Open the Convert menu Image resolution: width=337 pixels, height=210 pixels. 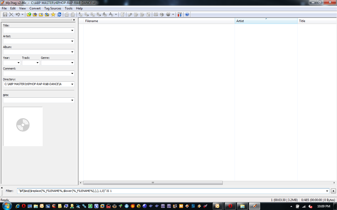(35, 8)
